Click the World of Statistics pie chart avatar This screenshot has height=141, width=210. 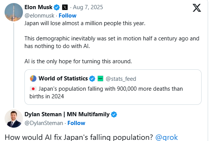(x=33, y=79)
